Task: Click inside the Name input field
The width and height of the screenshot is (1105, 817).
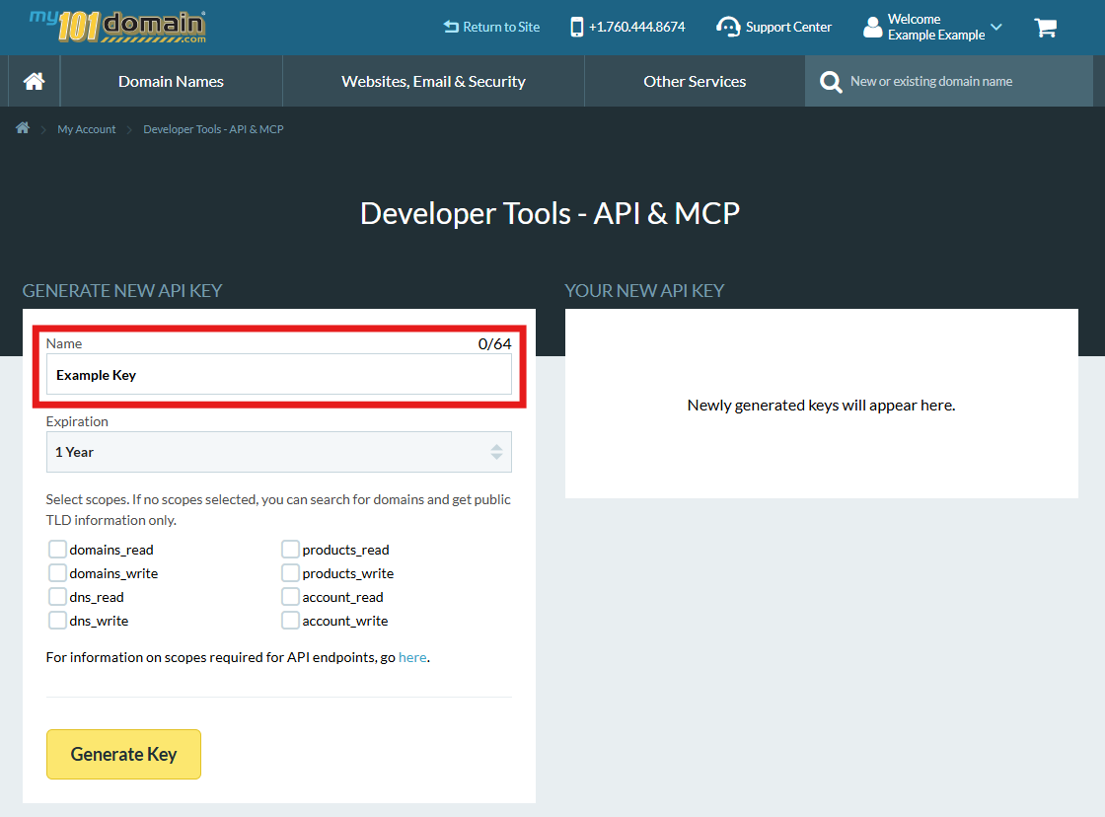Action: pos(279,375)
